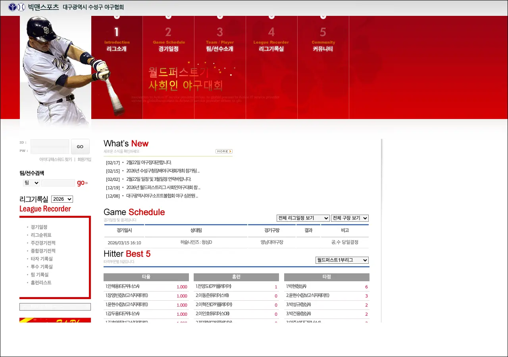Open MORE in What's New section
This screenshot has height=357, width=508.
coord(224,152)
